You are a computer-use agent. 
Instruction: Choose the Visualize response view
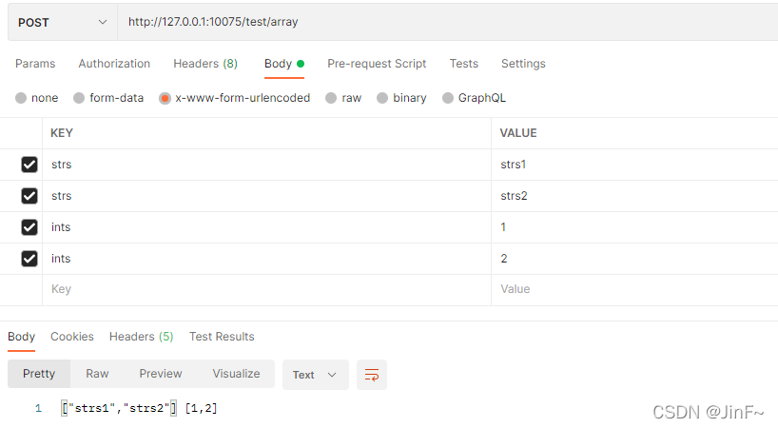(236, 374)
